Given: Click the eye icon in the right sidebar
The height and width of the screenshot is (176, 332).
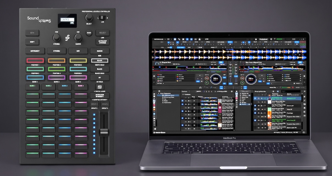Looking at the screenshot, I should tap(304, 108).
